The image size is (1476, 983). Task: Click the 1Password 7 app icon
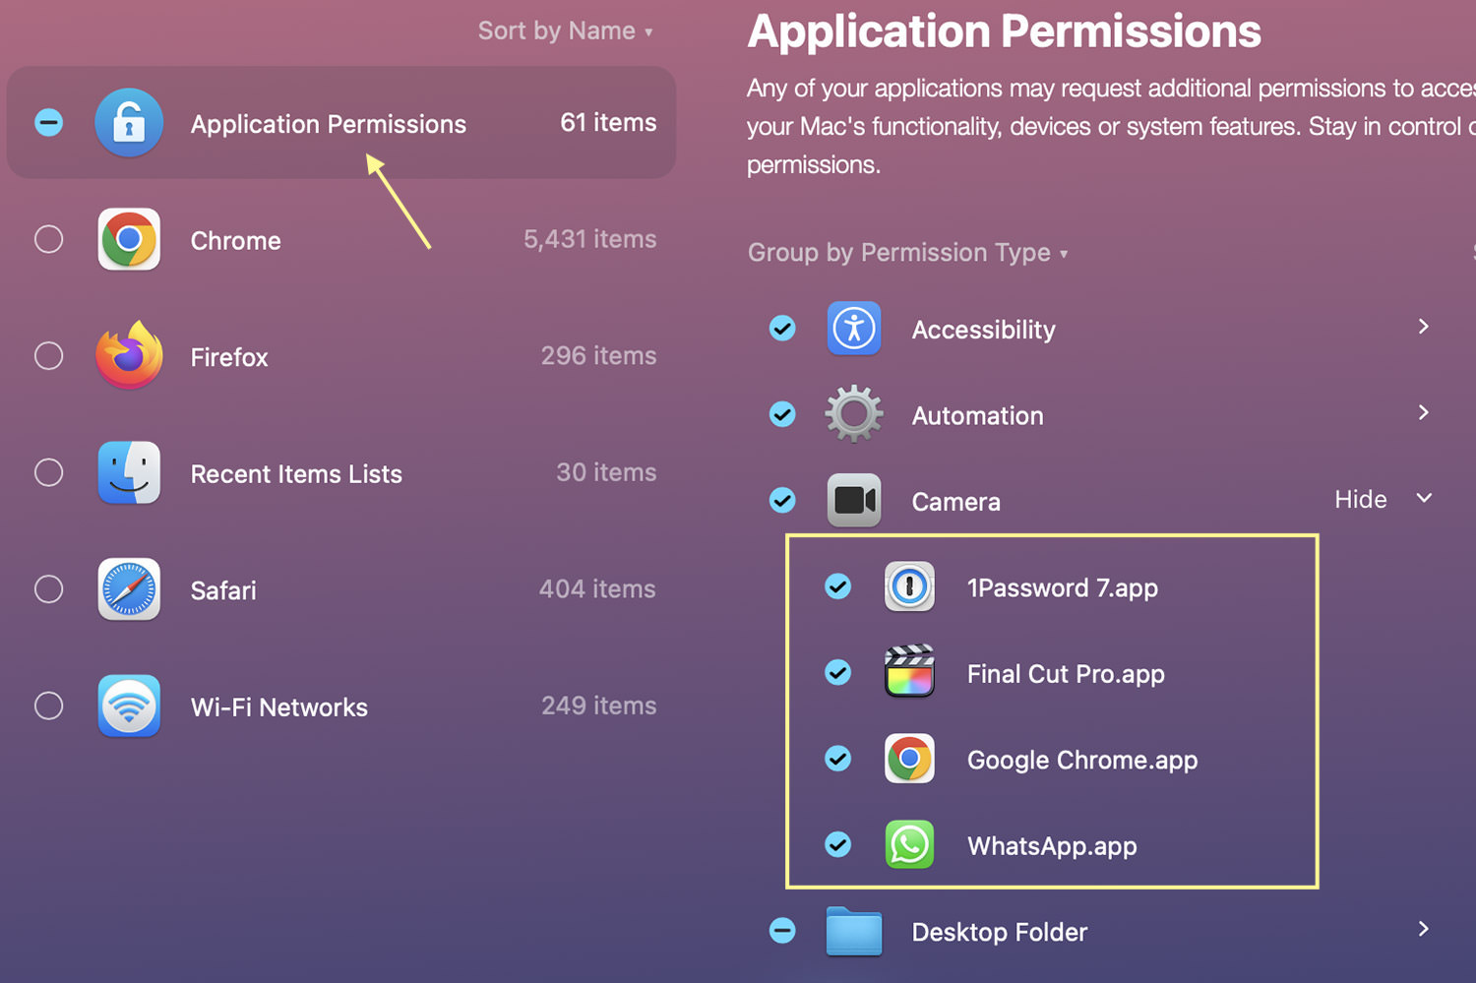(909, 587)
